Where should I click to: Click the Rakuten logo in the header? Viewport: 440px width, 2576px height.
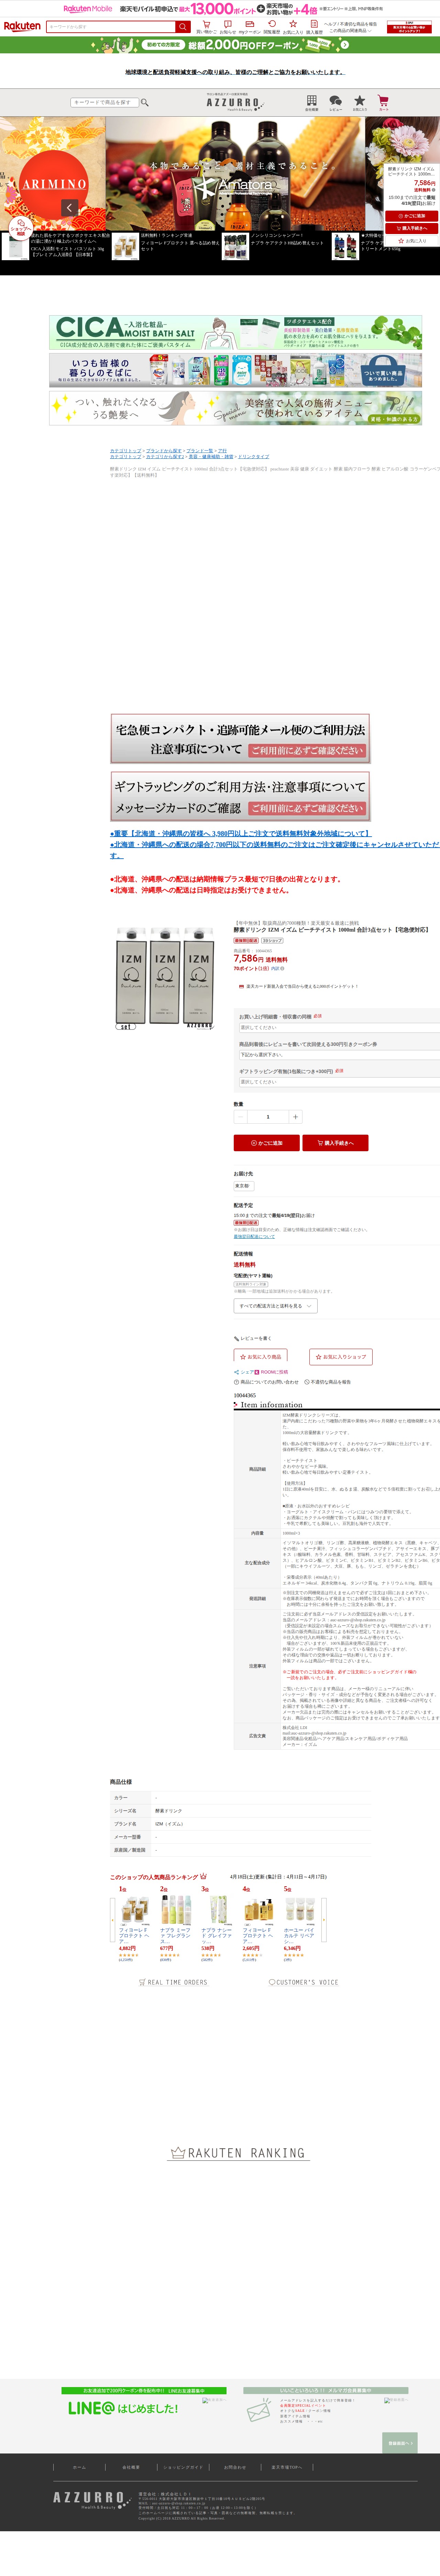[x=22, y=26]
